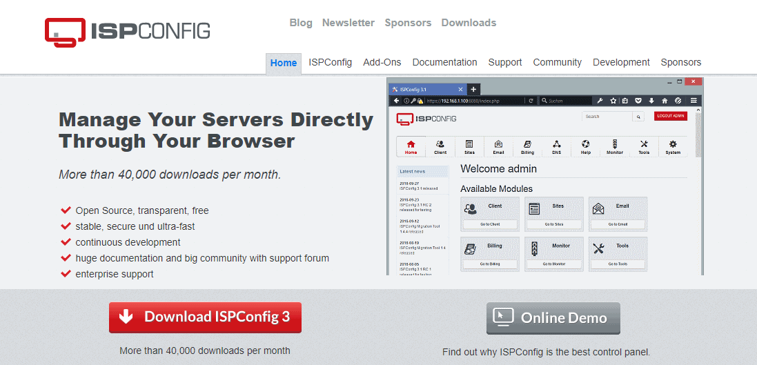The image size is (757, 365).
Task: Open the Development navigation item
Action: [x=621, y=62]
